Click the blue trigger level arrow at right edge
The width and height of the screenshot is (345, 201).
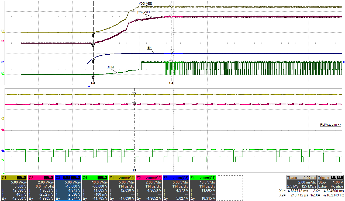click(343, 62)
